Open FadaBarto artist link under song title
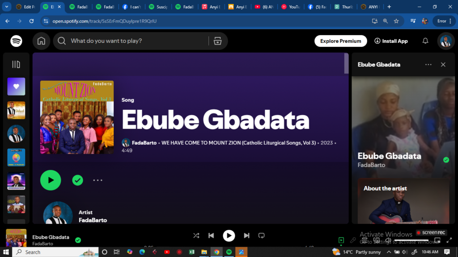Viewport: 458px width, 257px height. 144,143
